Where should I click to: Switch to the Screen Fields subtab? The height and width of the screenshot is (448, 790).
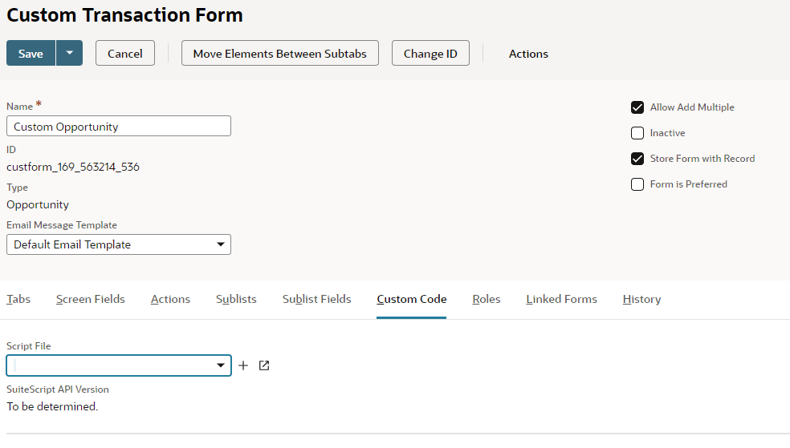click(x=90, y=299)
